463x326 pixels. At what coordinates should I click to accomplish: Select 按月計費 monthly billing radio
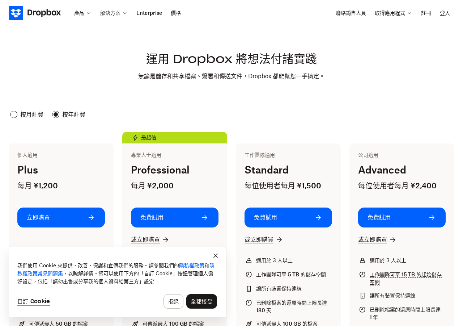[14, 114]
